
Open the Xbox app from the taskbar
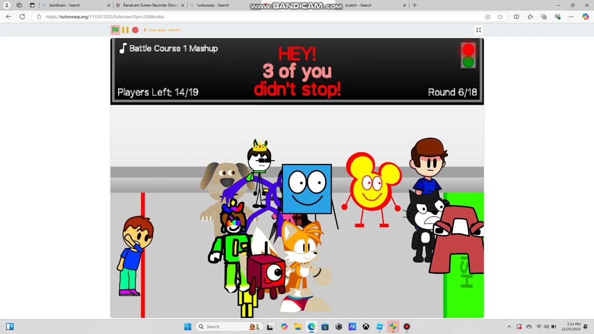pyautogui.click(x=366, y=327)
